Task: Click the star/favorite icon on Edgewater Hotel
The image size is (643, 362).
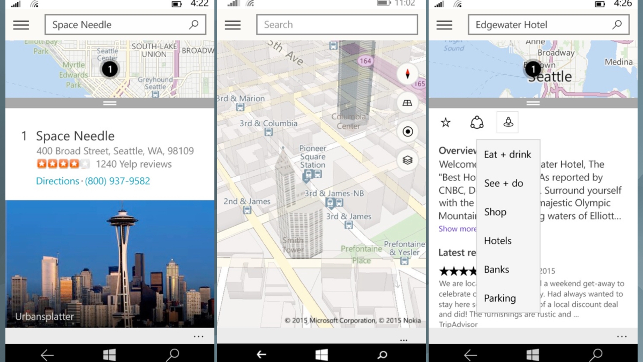Action: point(446,123)
